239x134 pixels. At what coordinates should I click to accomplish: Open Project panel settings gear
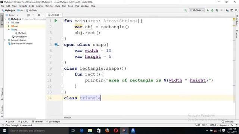click(x=39, y=15)
